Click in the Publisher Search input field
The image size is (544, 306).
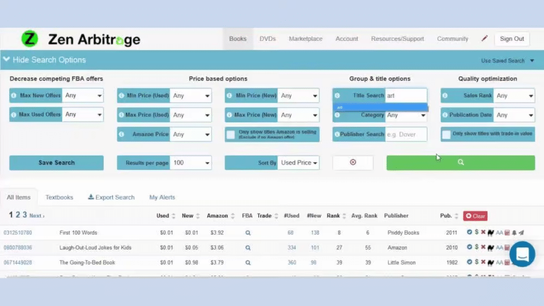click(406, 134)
